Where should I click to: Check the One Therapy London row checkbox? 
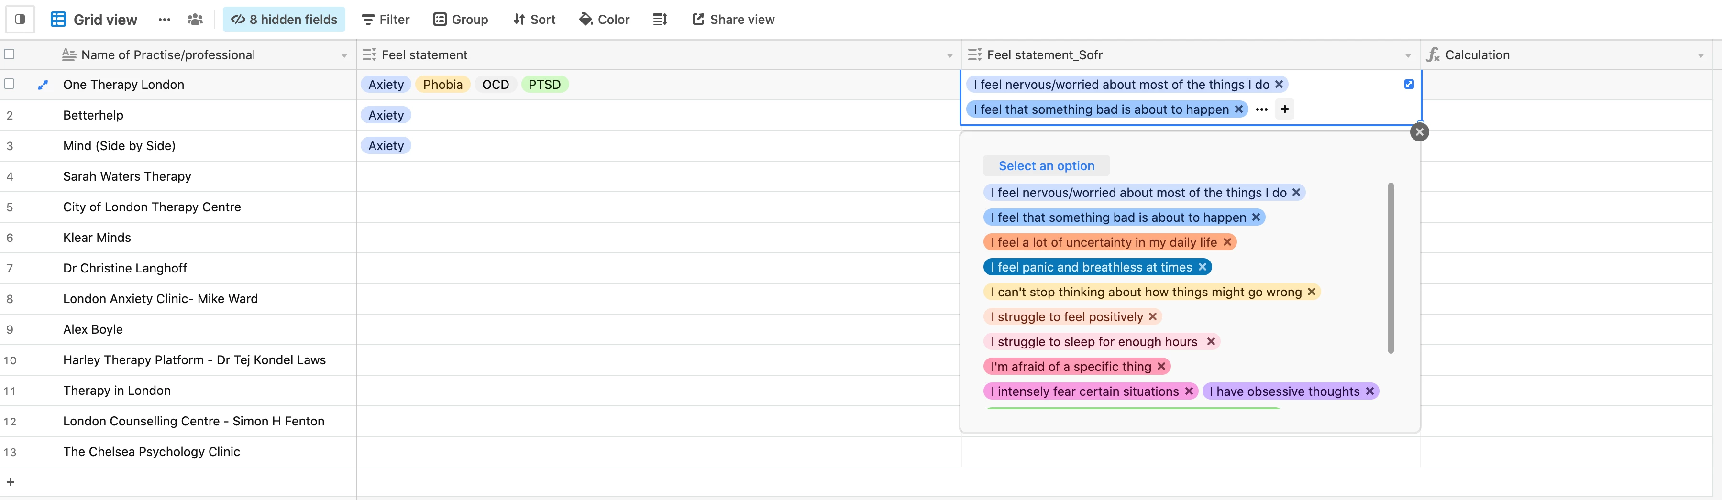pos(10,84)
